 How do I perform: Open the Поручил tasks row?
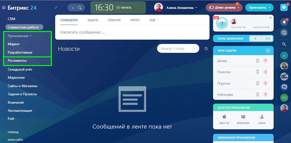click(243, 83)
